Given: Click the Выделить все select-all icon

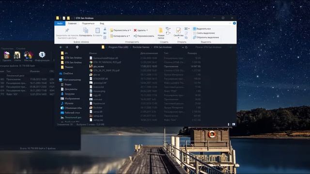Looking at the screenshot, I should 195,29.
